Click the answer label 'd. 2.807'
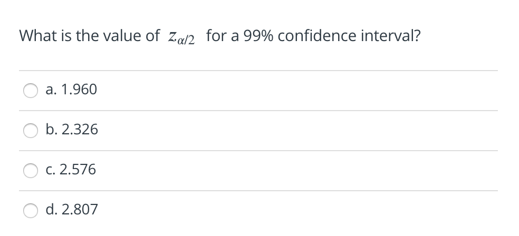 (72, 210)
